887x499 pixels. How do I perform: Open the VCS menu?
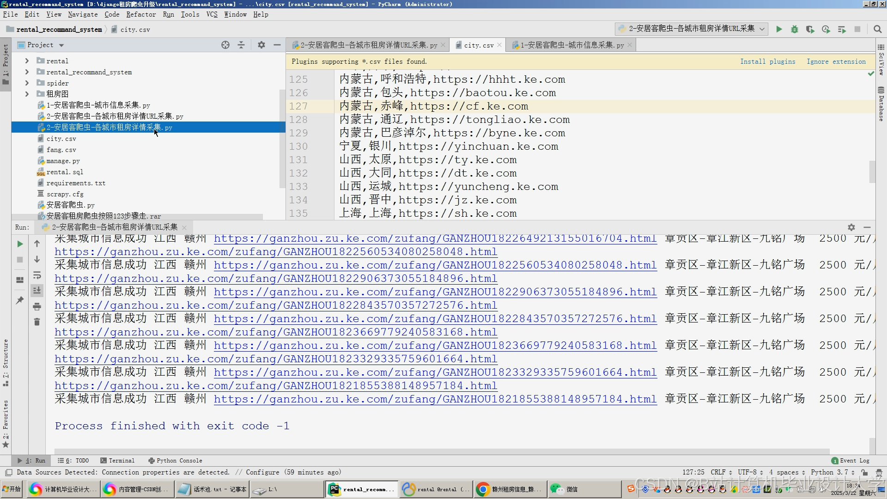click(x=212, y=14)
